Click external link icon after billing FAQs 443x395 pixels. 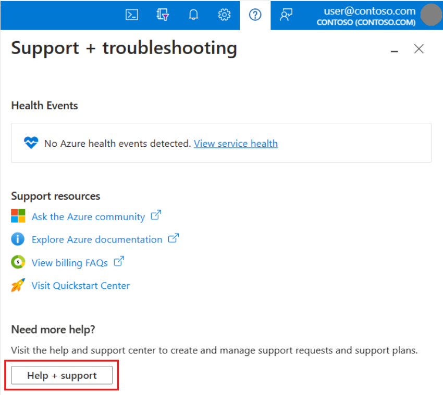click(x=119, y=261)
